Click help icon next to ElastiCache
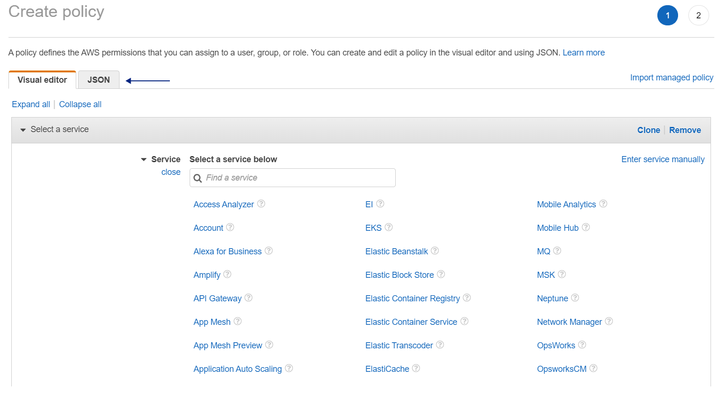 (416, 368)
